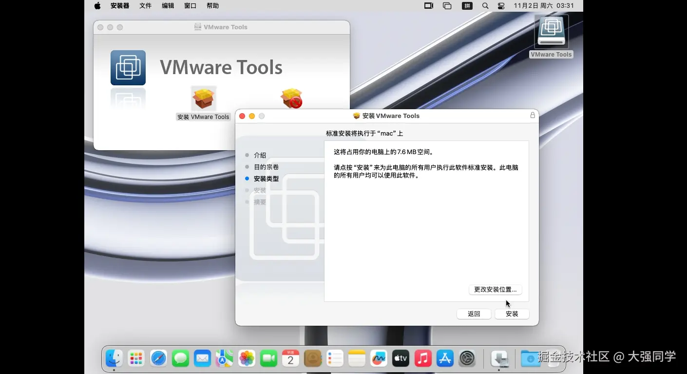Open Mail from the Dock
This screenshot has width=687, height=374.
pos(203,358)
